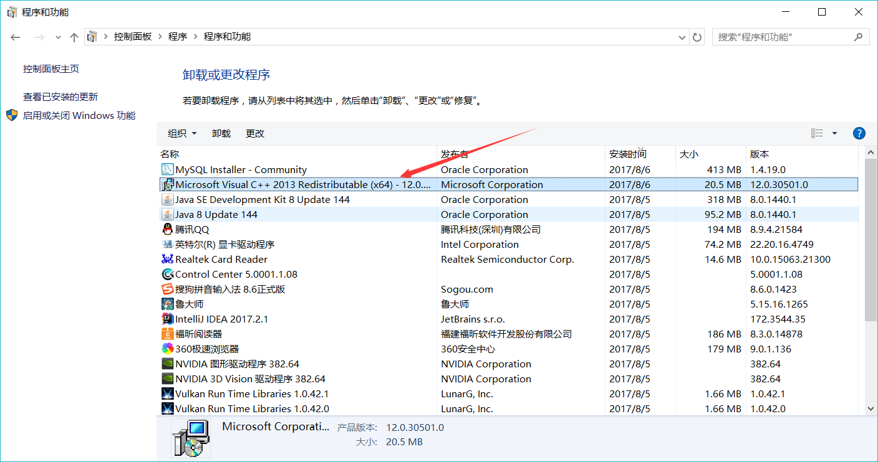Navigate forward with the right arrow
The width and height of the screenshot is (878, 462).
(x=39, y=37)
